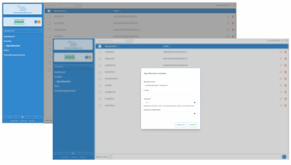Check the checkbox of the first user row
The image size is (291, 165).
tap(49, 16)
